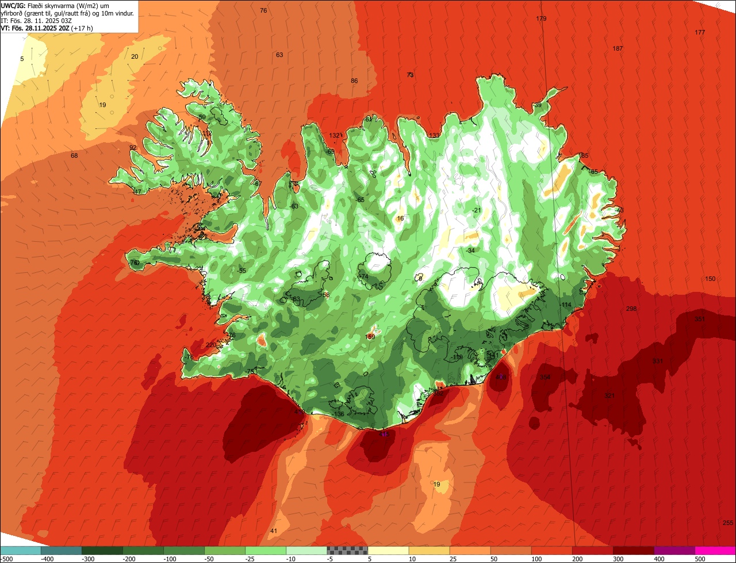Viewport: 736px width, 563px height.
Task: Click the map value '86' north of Iceland
Action: 354,81
